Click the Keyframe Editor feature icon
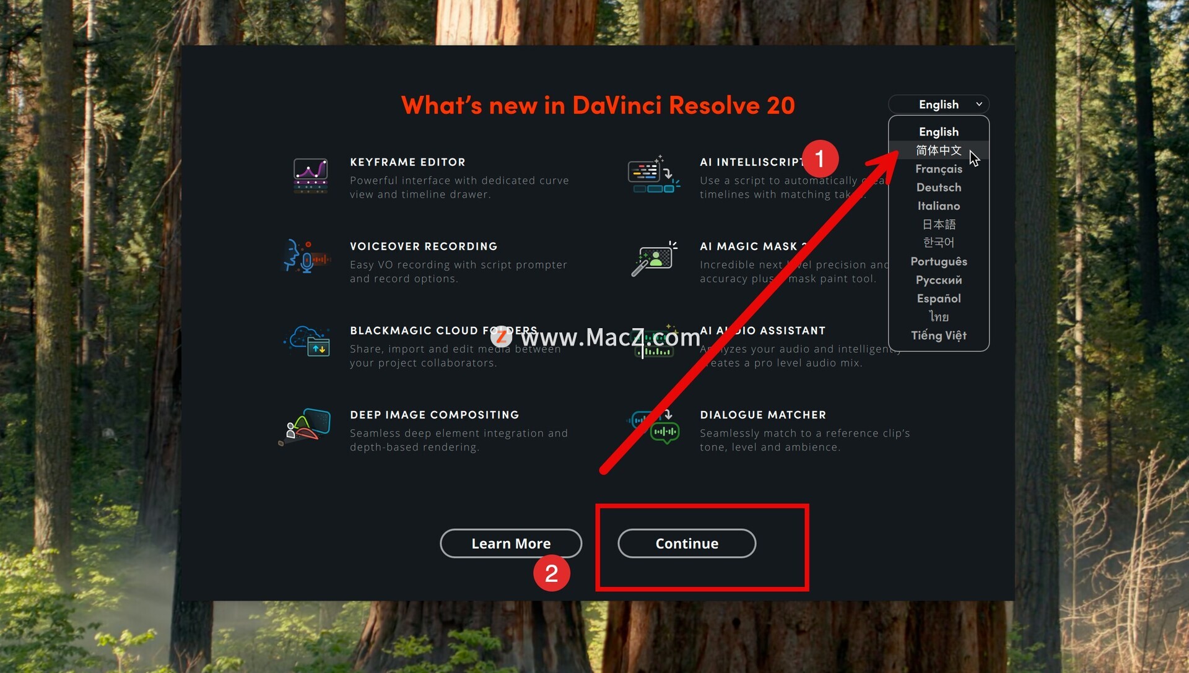Viewport: 1189px width, 673px height. 310,176
